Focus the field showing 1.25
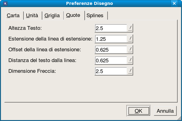This screenshot has height=121, width=182. coord(111,39)
